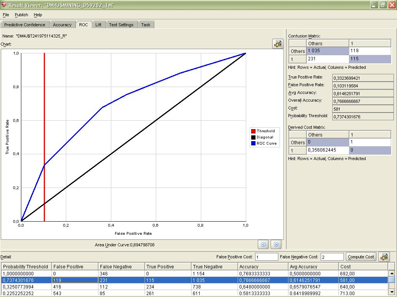Switch to the Predictive Confidence tab

pyautogui.click(x=24, y=25)
